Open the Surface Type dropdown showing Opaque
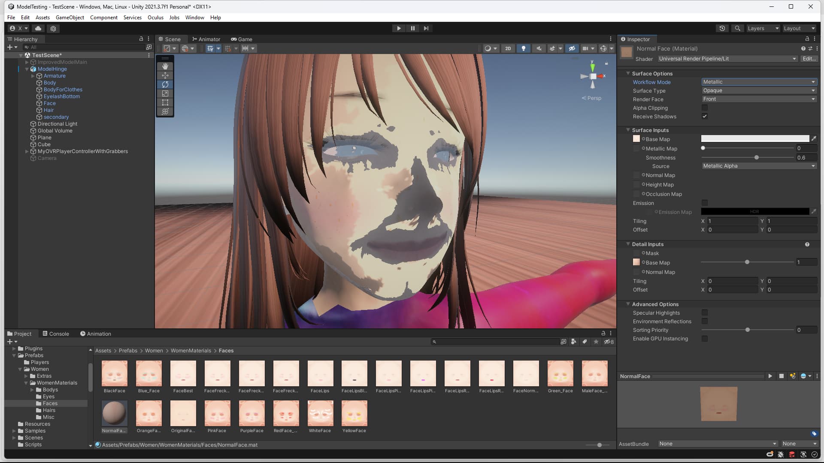 point(759,90)
